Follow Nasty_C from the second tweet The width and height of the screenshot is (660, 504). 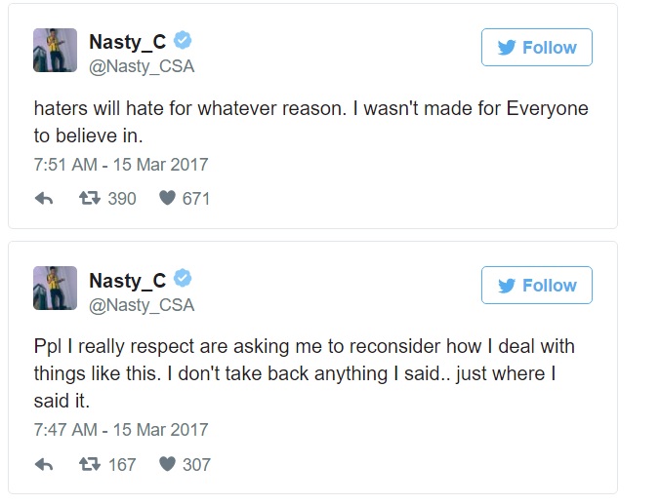coord(536,286)
